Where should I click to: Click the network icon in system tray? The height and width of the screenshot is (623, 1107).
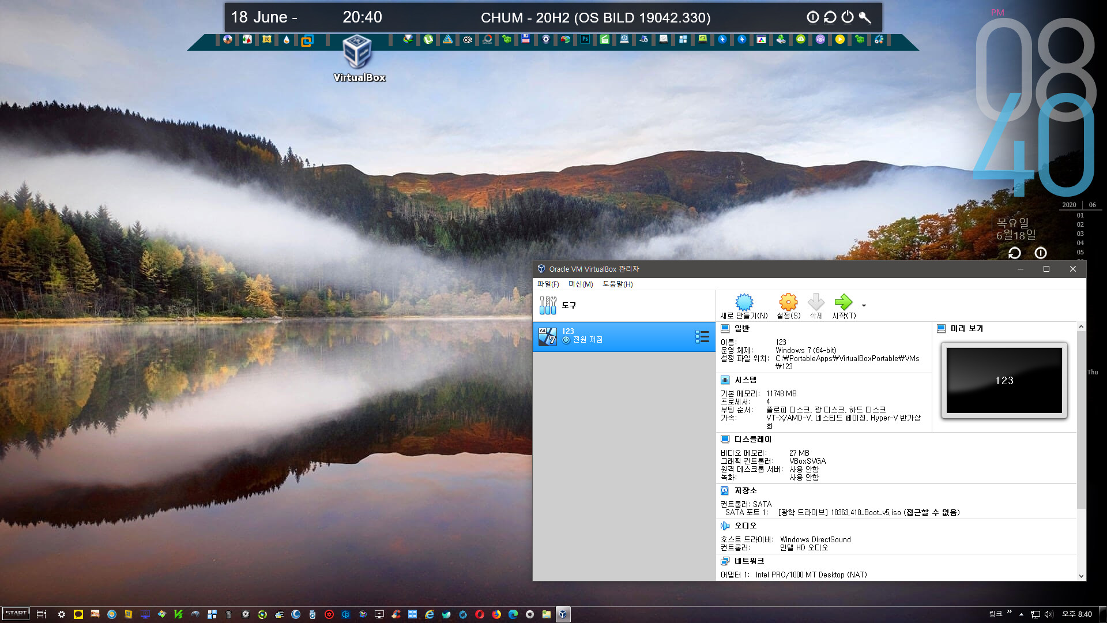pos(1036,614)
